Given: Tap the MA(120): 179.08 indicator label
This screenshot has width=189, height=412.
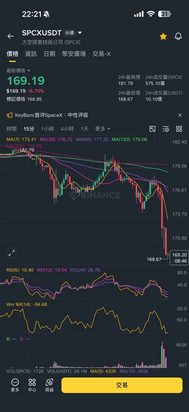Looking at the screenshot, I should [x=130, y=140].
